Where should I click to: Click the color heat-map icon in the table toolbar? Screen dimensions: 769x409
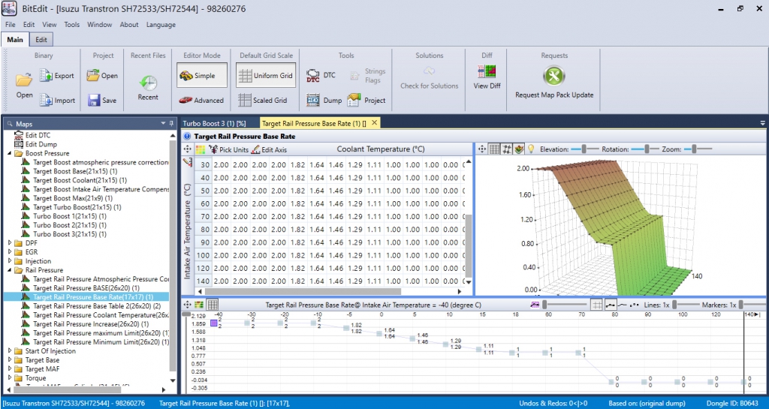coord(200,149)
